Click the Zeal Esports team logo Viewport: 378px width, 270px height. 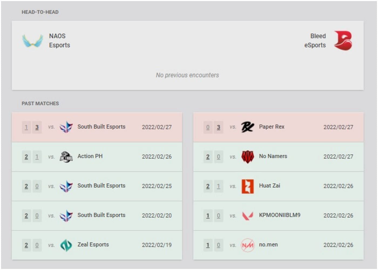click(x=66, y=245)
